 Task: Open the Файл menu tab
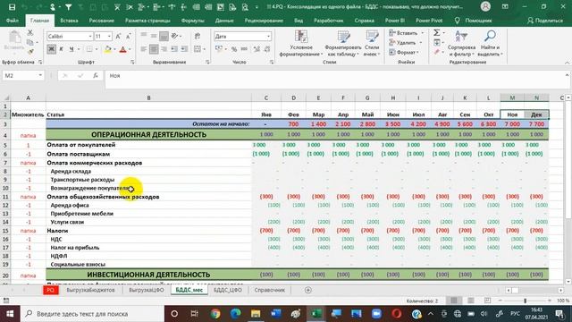(13, 21)
